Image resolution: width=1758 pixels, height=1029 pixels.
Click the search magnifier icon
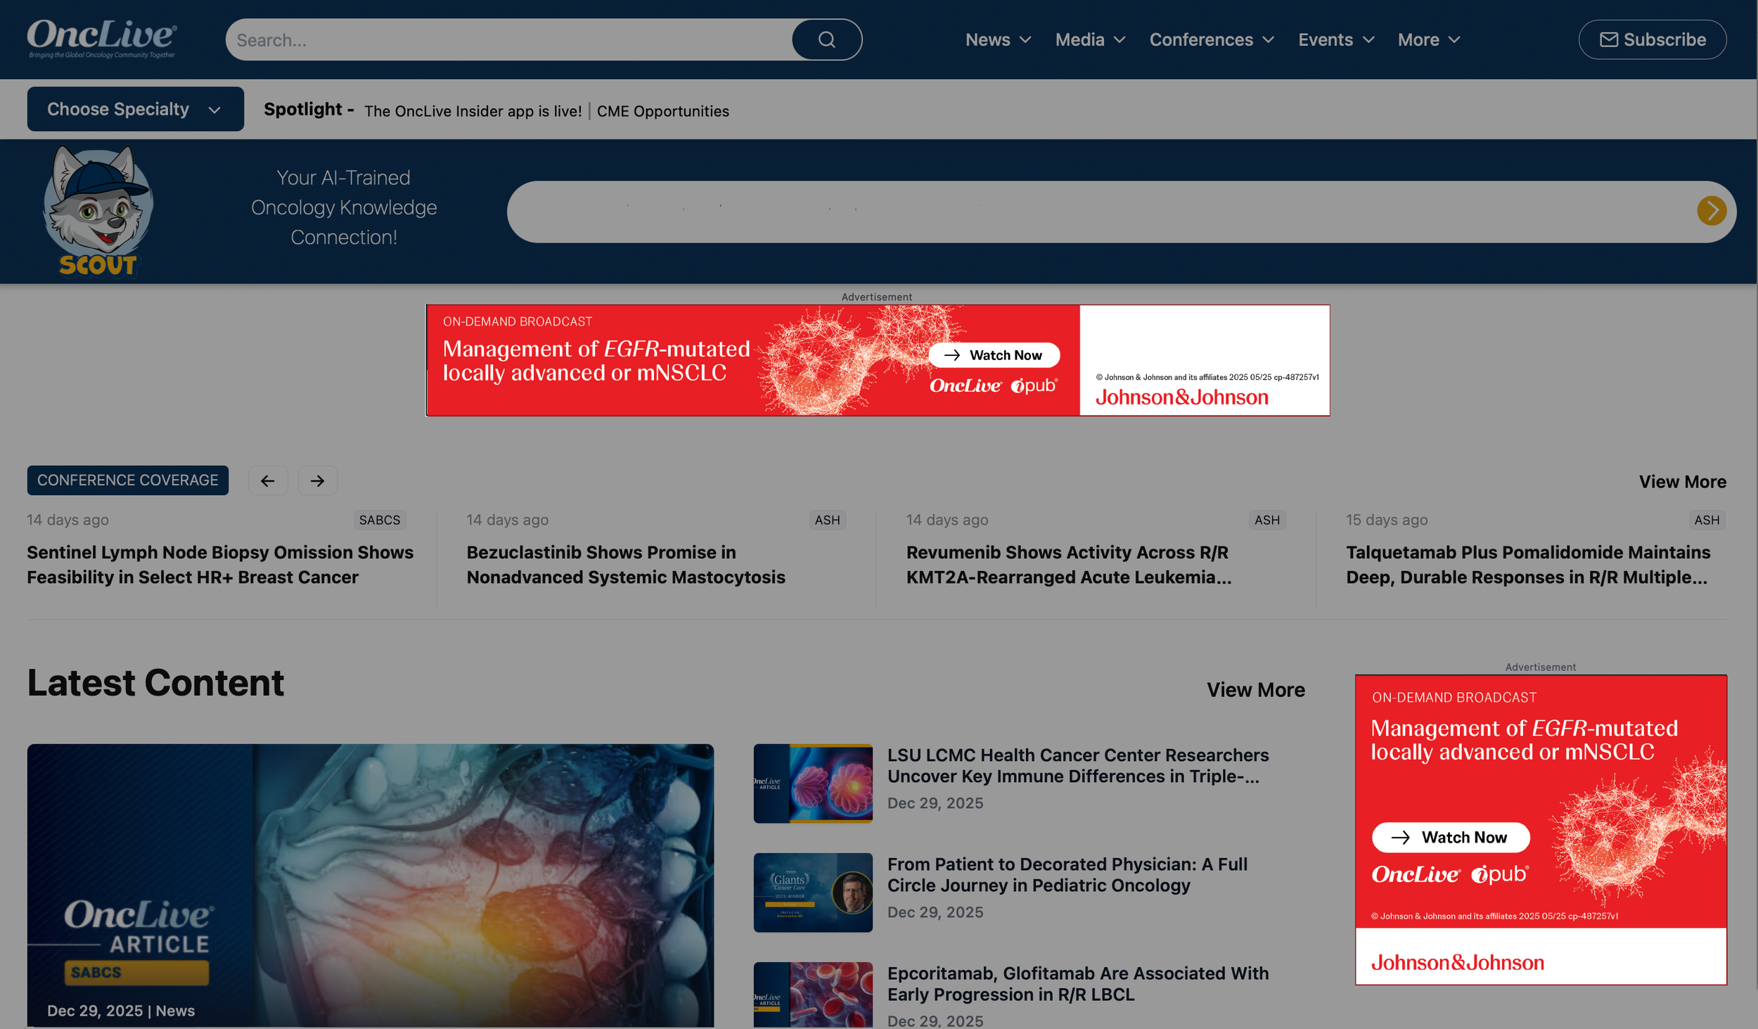(827, 39)
